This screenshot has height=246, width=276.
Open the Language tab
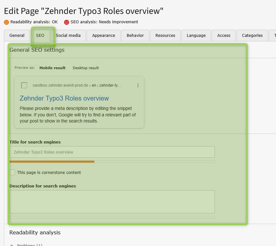(196, 36)
